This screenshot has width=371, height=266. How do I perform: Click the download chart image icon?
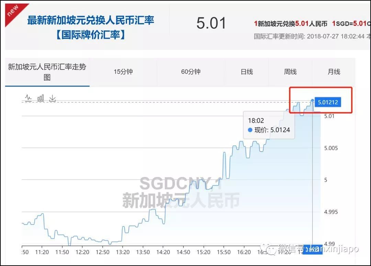point(52,98)
